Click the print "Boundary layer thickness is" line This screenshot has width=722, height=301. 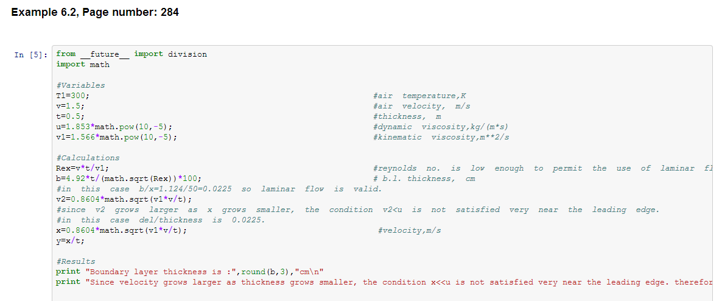tap(193, 272)
